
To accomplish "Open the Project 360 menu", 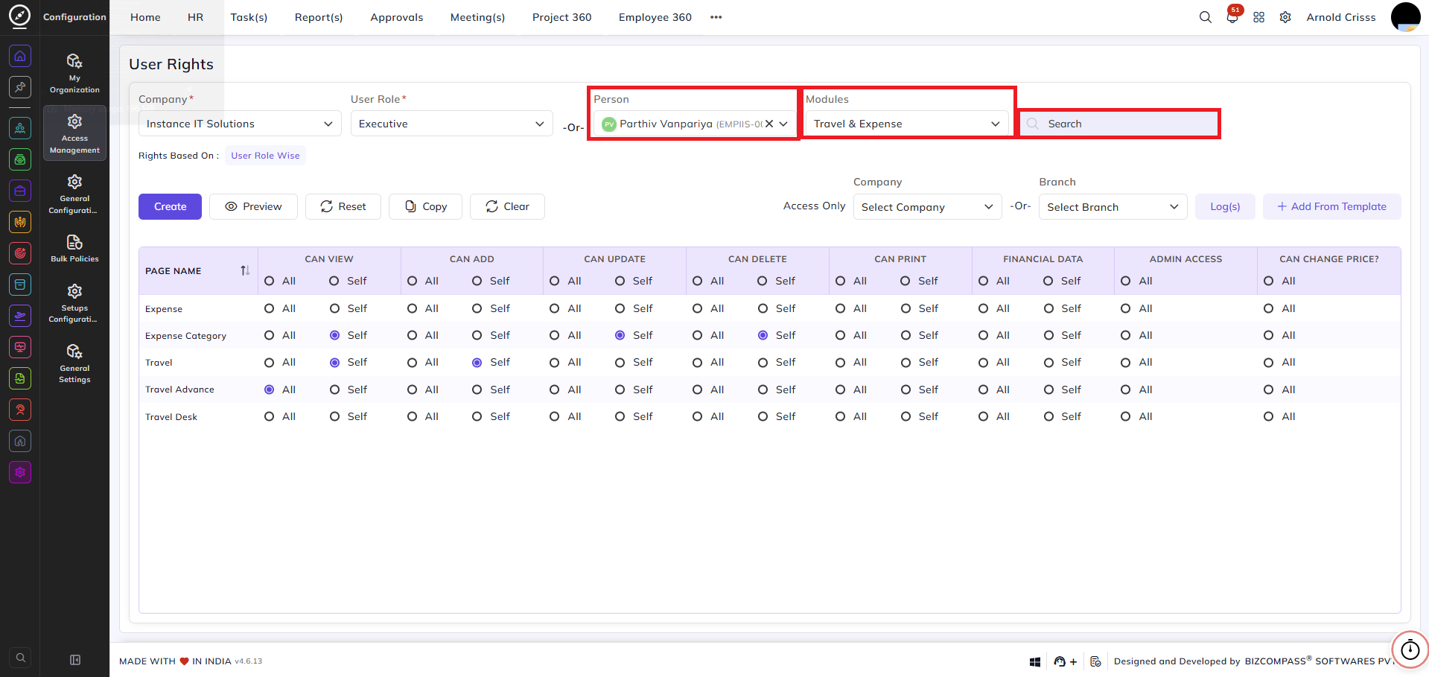I will (562, 17).
